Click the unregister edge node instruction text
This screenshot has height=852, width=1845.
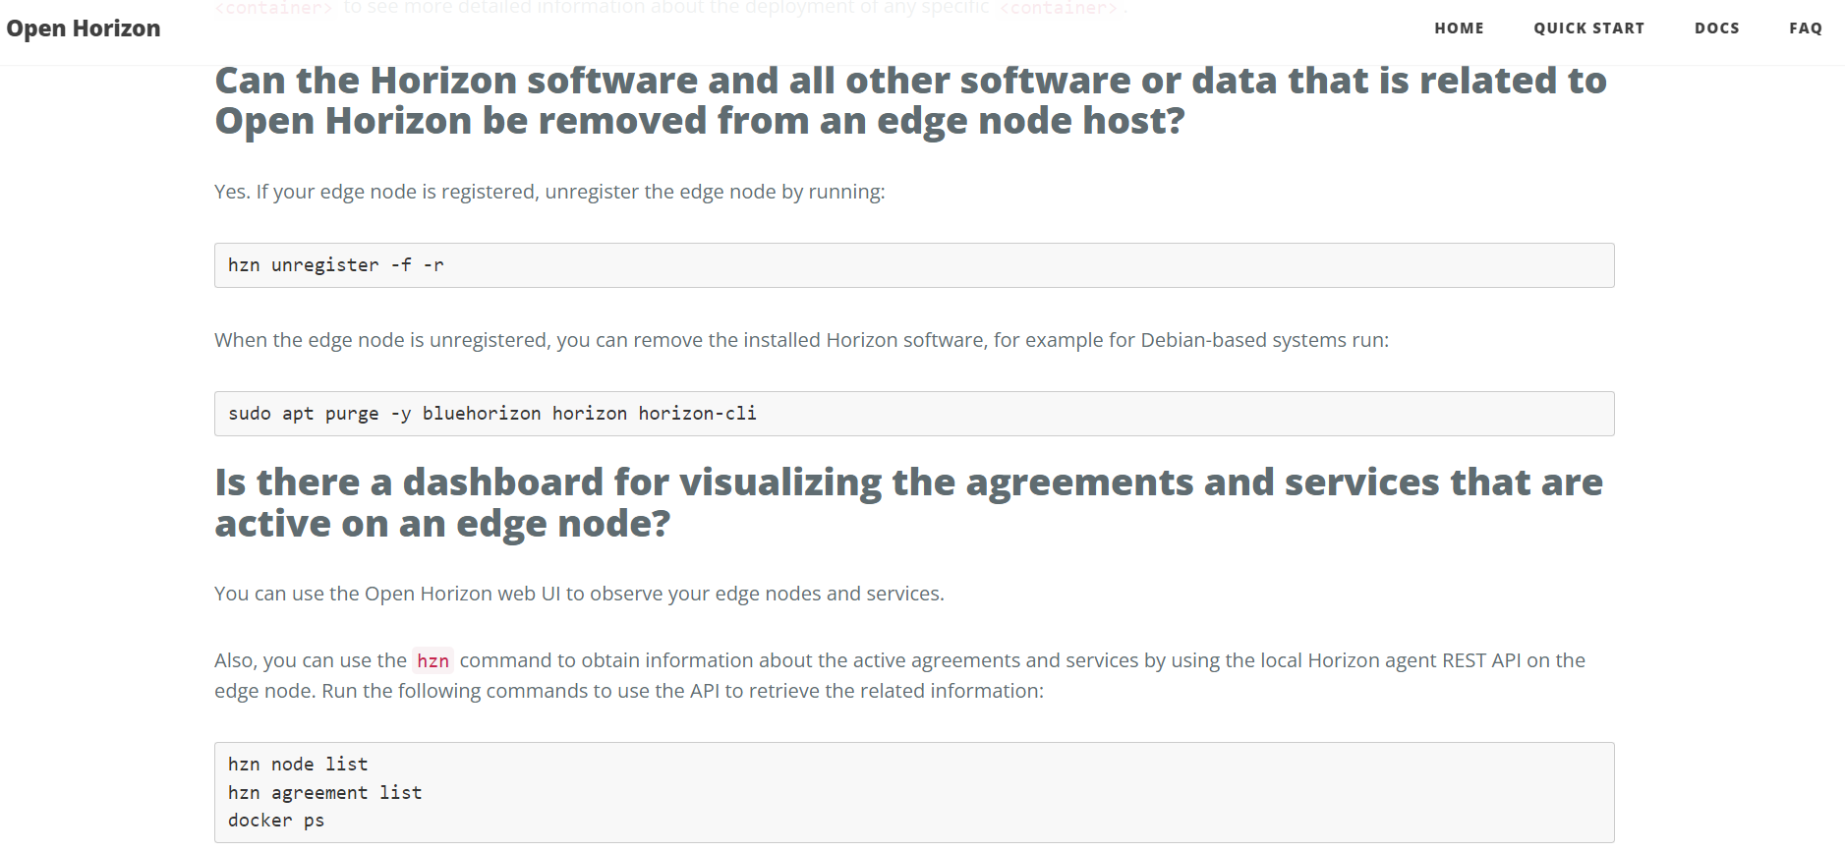pos(549,192)
